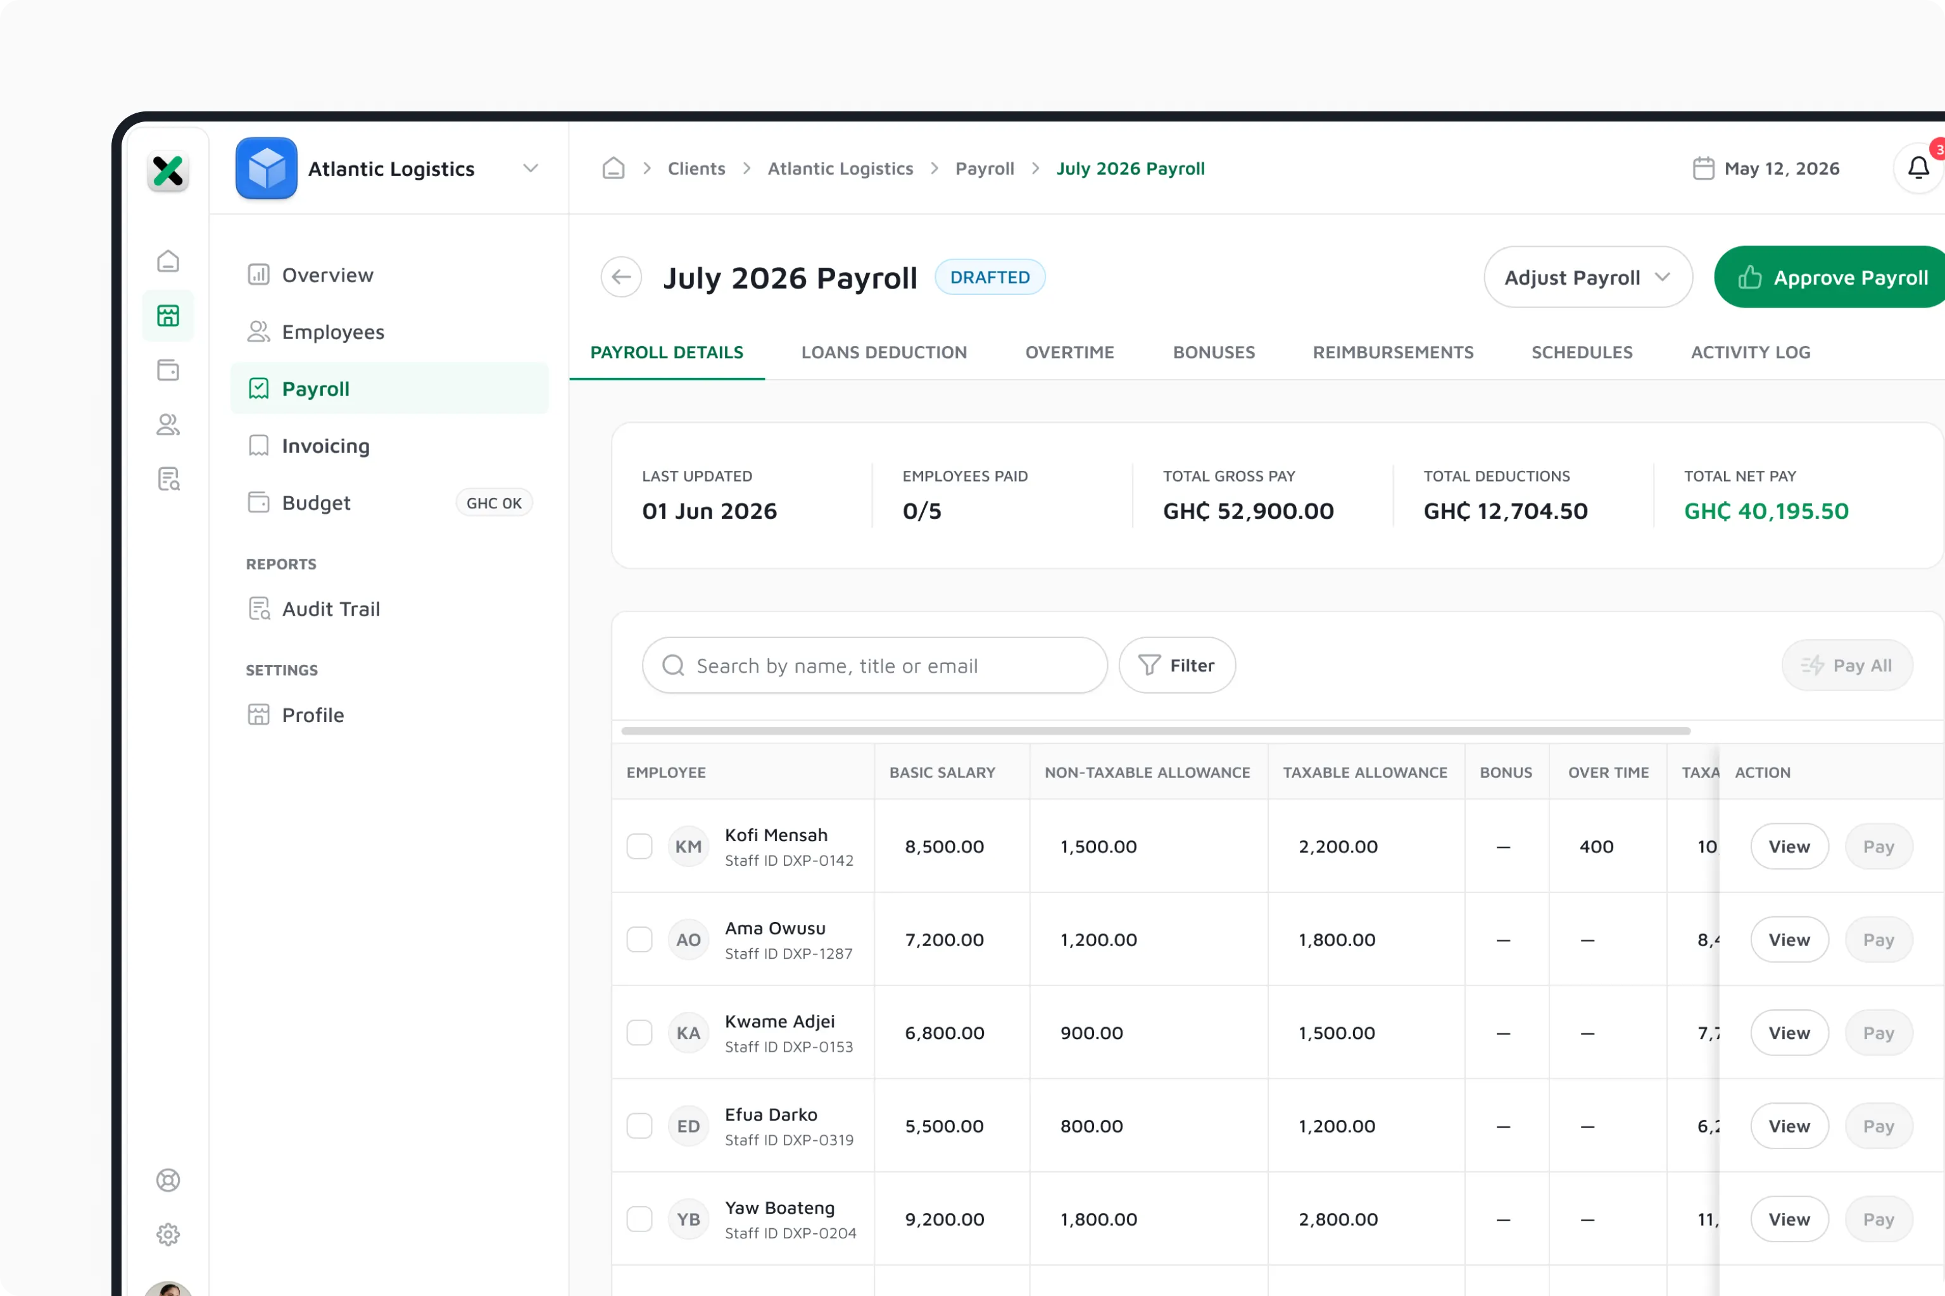Open the Adjust Payroll dropdown
Viewport: 1945px width, 1296px height.
click(1588, 278)
